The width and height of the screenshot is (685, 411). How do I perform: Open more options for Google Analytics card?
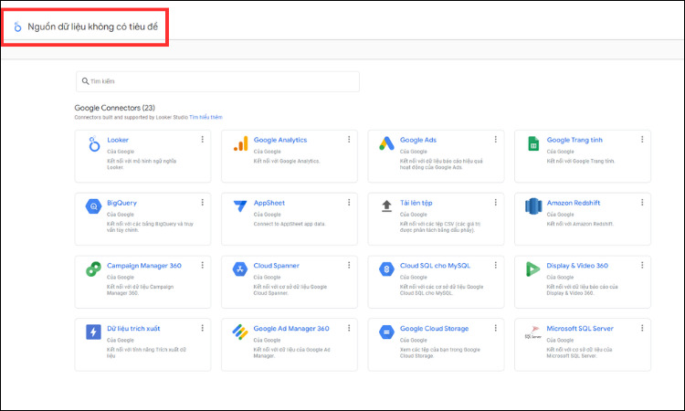coord(349,140)
